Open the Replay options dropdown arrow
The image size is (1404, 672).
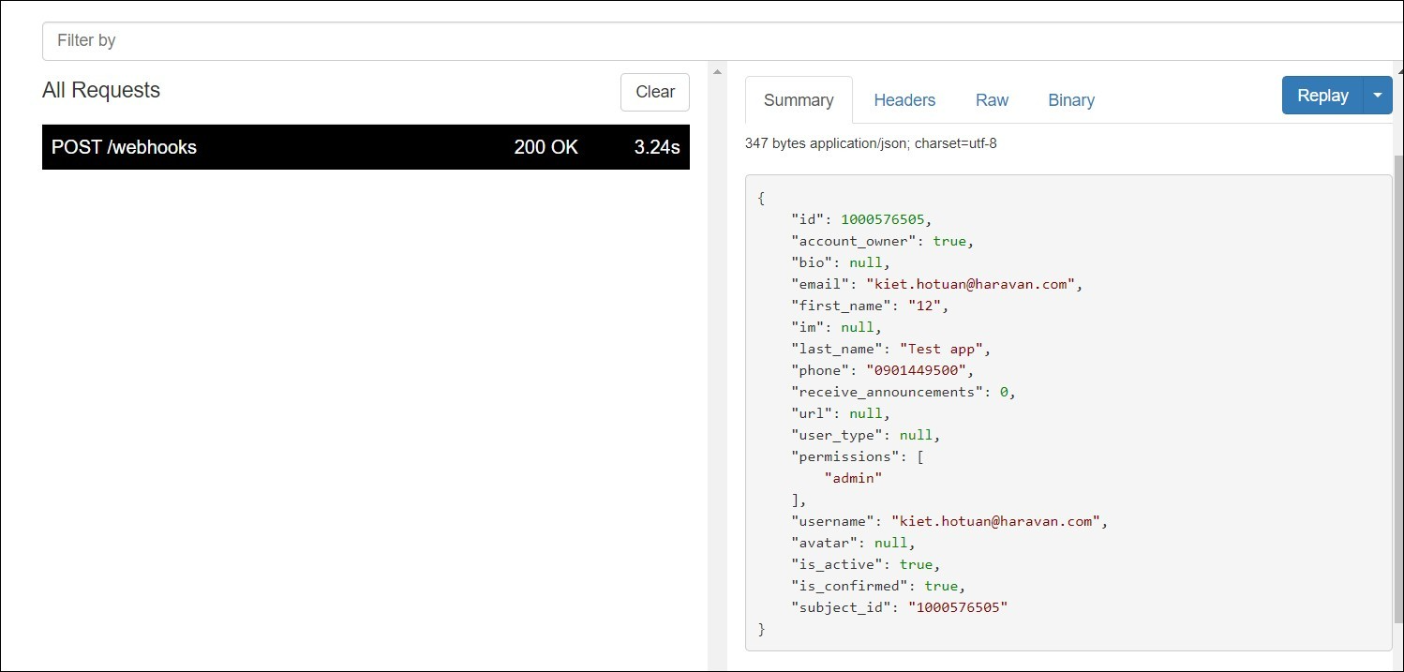pos(1378,95)
